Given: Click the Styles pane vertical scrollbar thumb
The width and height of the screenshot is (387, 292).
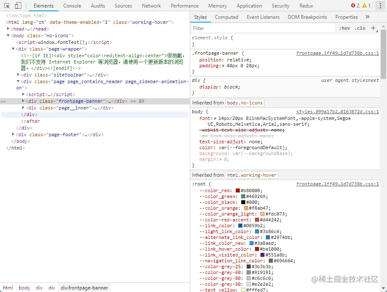Looking at the screenshot, I should pyautogui.click(x=383, y=54).
